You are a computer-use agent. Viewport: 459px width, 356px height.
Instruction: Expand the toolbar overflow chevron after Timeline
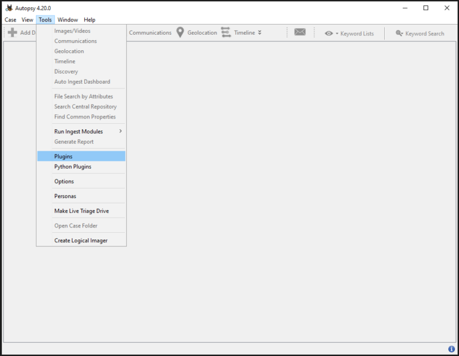pos(259,32)
